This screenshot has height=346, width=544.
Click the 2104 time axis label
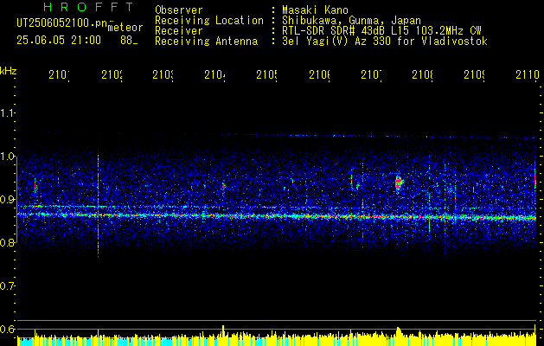pyautogui.click(x=215, y=74)
